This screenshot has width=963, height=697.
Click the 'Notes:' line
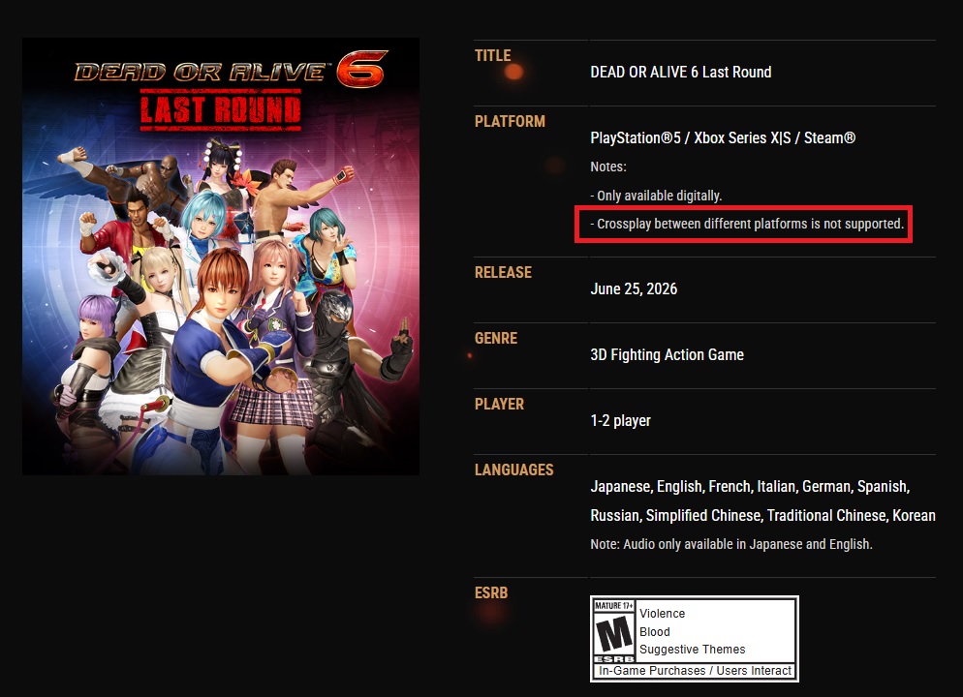[608, 167]
